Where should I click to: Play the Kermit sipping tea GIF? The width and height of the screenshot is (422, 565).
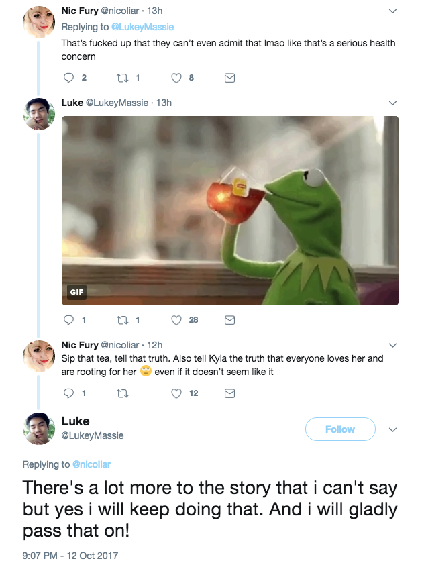pos(229,211)
